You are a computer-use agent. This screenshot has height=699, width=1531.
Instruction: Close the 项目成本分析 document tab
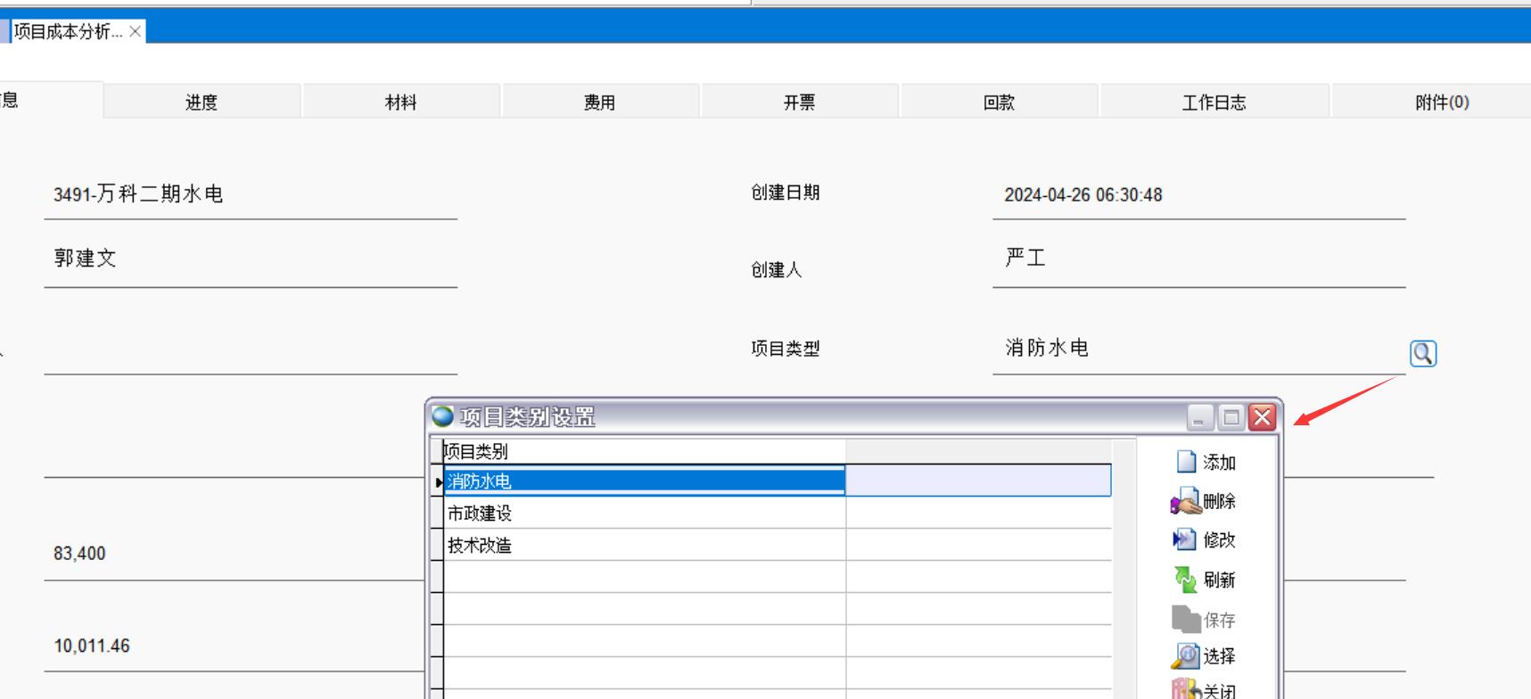click(x=135, y=31)
